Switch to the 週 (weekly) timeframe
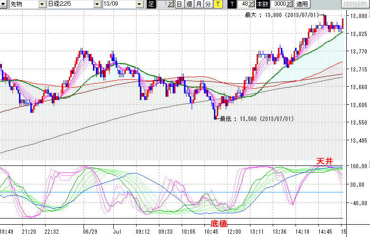This screenshot has height=237, width=370. 189,4
